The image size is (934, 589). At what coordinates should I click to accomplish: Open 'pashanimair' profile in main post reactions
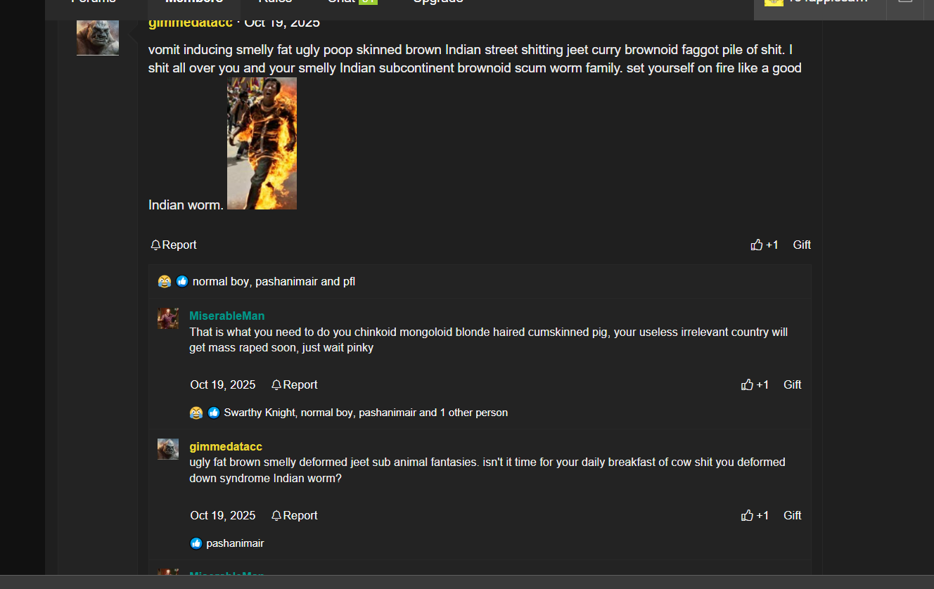[x=286, y=281]
